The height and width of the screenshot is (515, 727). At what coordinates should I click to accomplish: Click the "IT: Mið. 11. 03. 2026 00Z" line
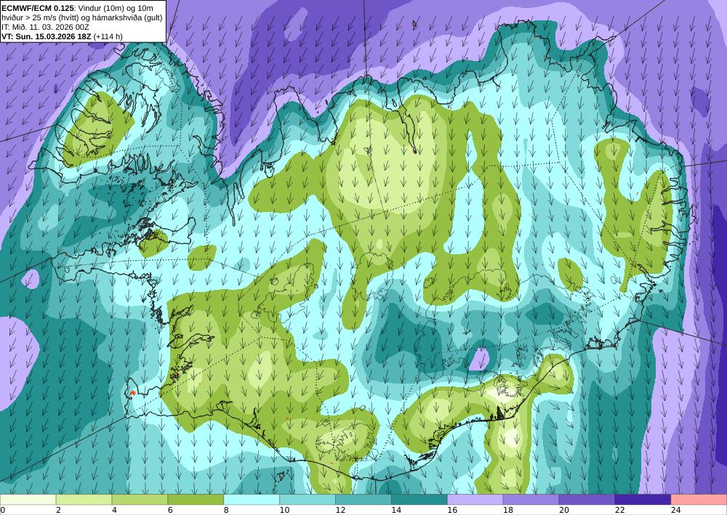(45, 27)
